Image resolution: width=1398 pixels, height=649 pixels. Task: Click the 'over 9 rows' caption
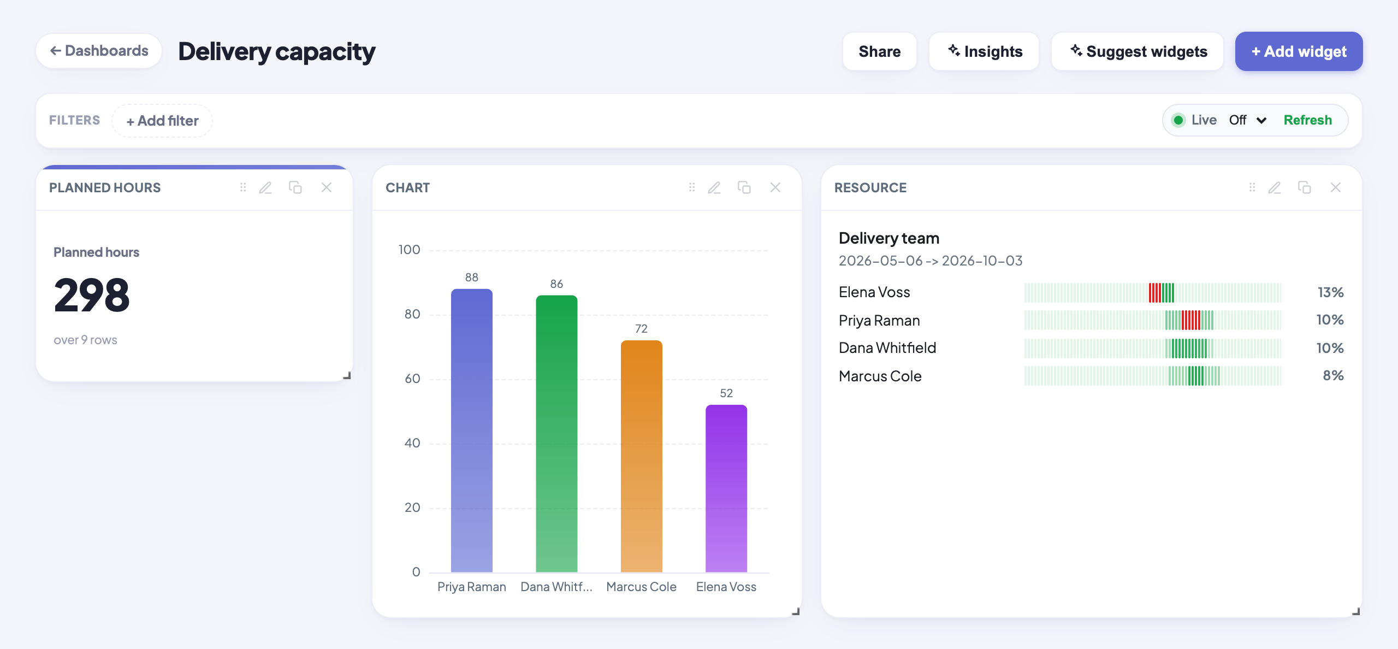[x=85, y=340]
